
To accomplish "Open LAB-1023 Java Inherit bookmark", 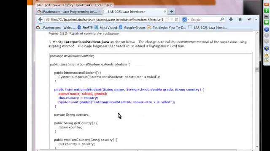I will [208, 28].
